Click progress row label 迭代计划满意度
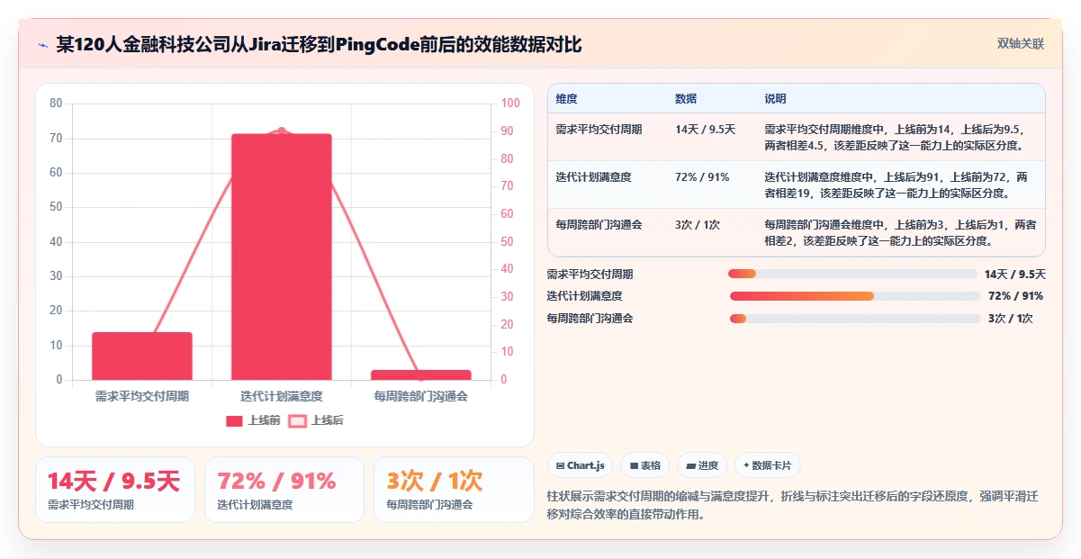Viewport: 1081px width, 559px height. pos(585,296)
